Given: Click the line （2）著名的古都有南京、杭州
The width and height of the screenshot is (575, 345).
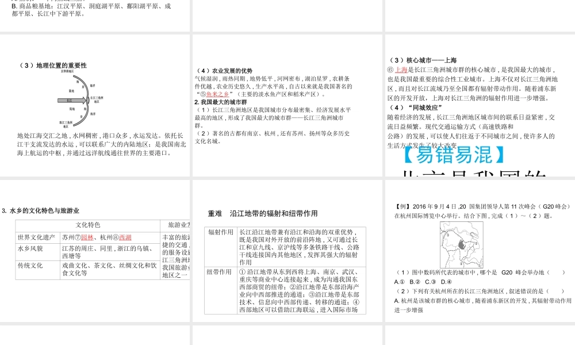Looking at the screenshot, I should coord(272,137).
